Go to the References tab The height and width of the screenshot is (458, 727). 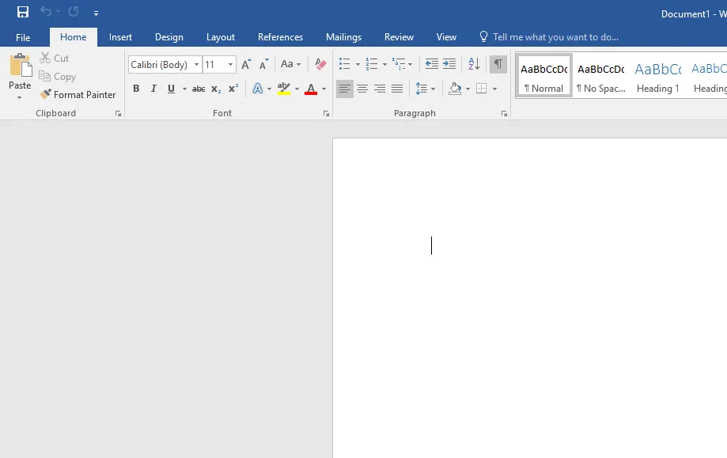[x=281, y=37]
